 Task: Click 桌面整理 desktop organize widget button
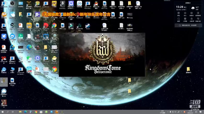tap(198, 14)
